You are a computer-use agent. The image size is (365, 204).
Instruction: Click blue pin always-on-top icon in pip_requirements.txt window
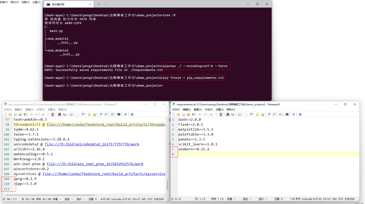[125, 114]
